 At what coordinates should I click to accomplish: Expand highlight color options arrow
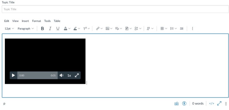[x=79, y=28]
